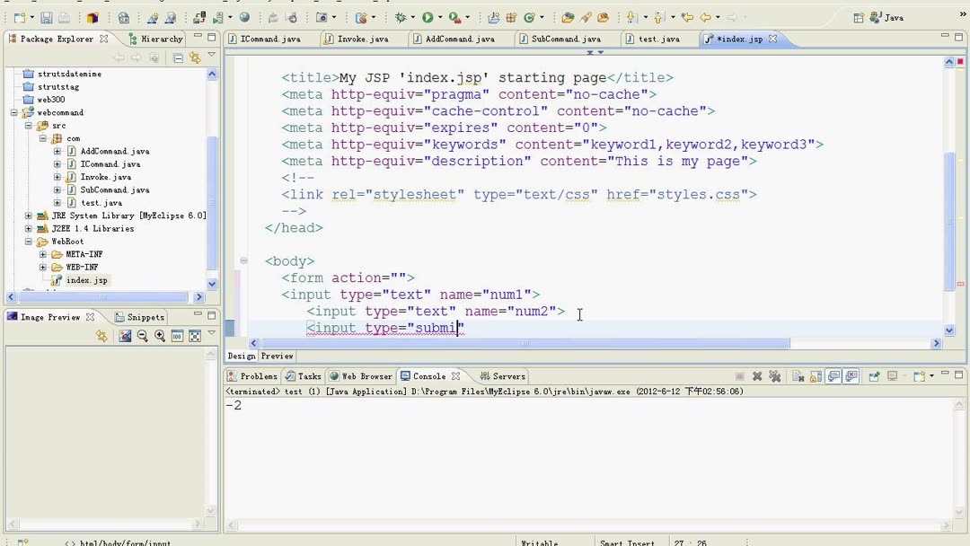Viewport: 970px width, 546px height.
Task: Click the Print icon in the toolbar
Action: pos(64,17)
